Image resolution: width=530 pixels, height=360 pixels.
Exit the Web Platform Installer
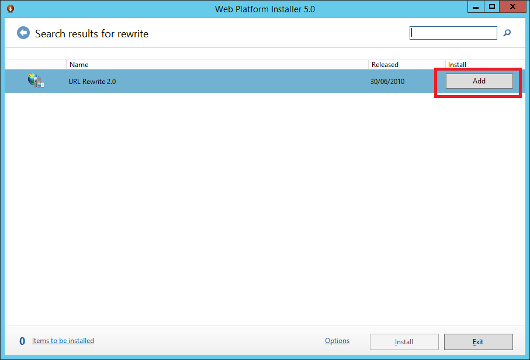[478, 342]
